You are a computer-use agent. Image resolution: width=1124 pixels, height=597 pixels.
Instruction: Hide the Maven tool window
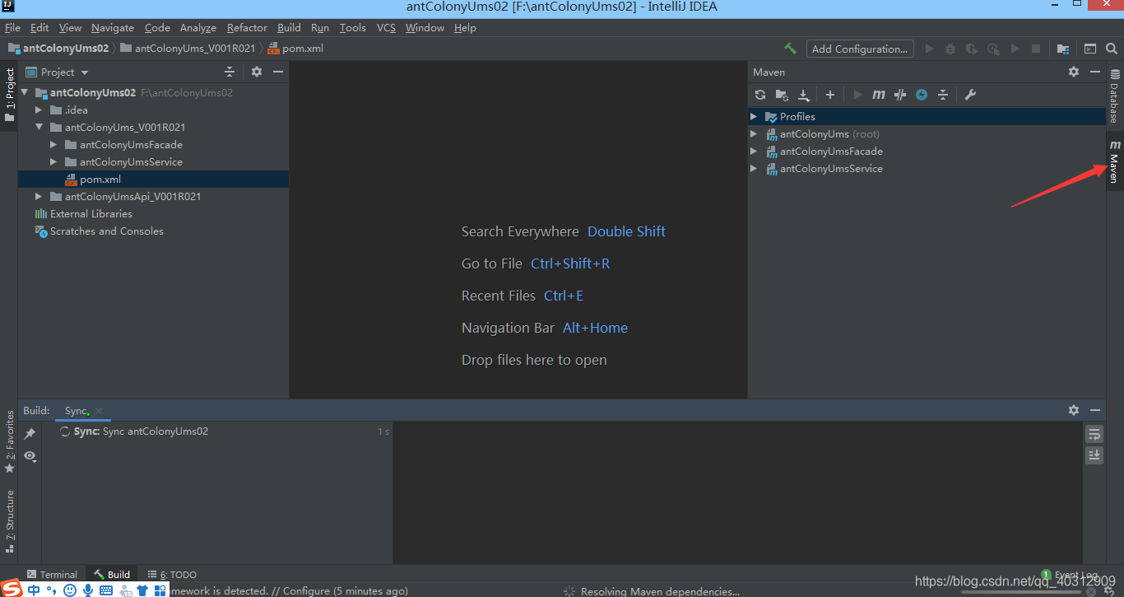pyautogui.click(x=1095, y=72)
